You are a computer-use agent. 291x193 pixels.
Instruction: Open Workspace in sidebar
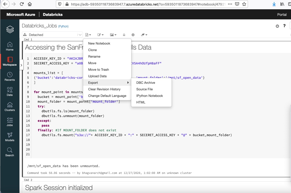(10, 62)
